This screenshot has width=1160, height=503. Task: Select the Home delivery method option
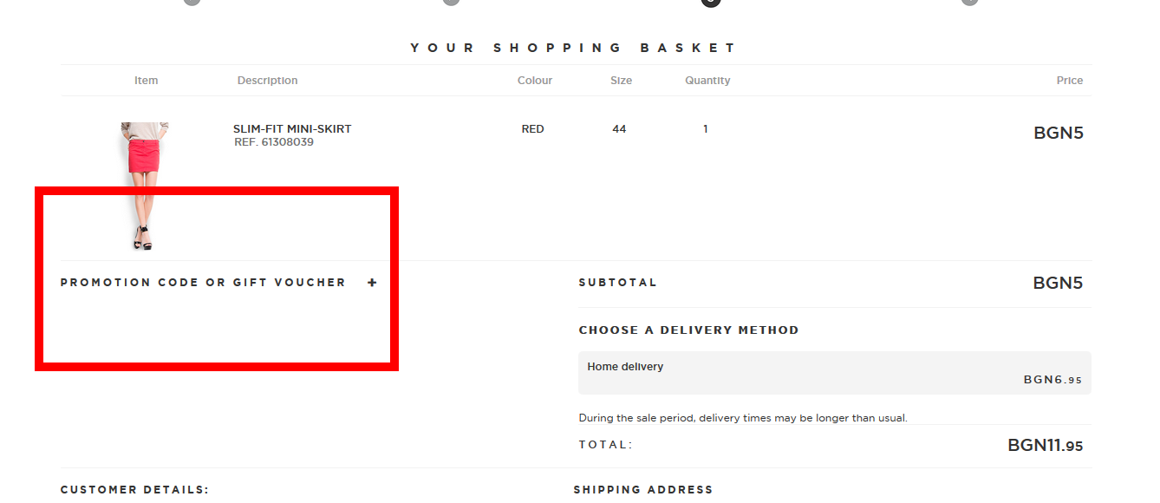pos(834,373)
